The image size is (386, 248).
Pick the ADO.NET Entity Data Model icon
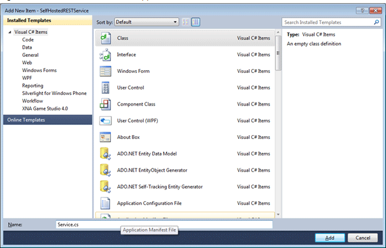point(105,154)
